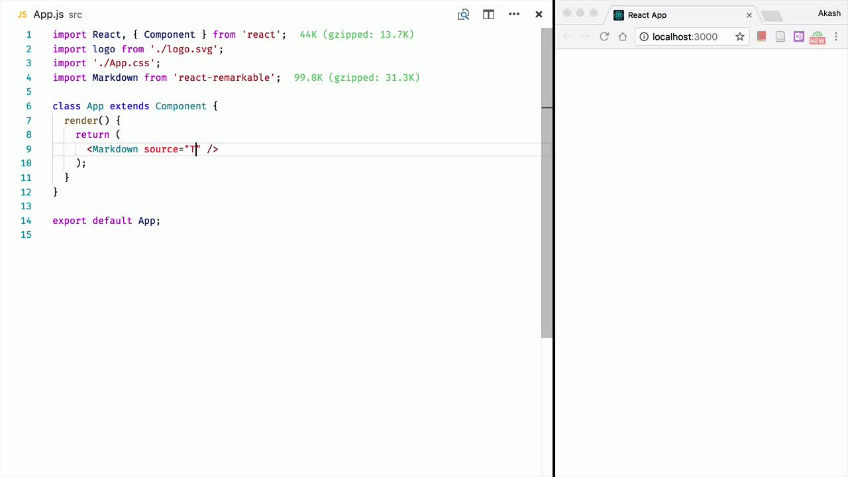
Task: Click line number 9 in the gutter
Action: (28, 149)
